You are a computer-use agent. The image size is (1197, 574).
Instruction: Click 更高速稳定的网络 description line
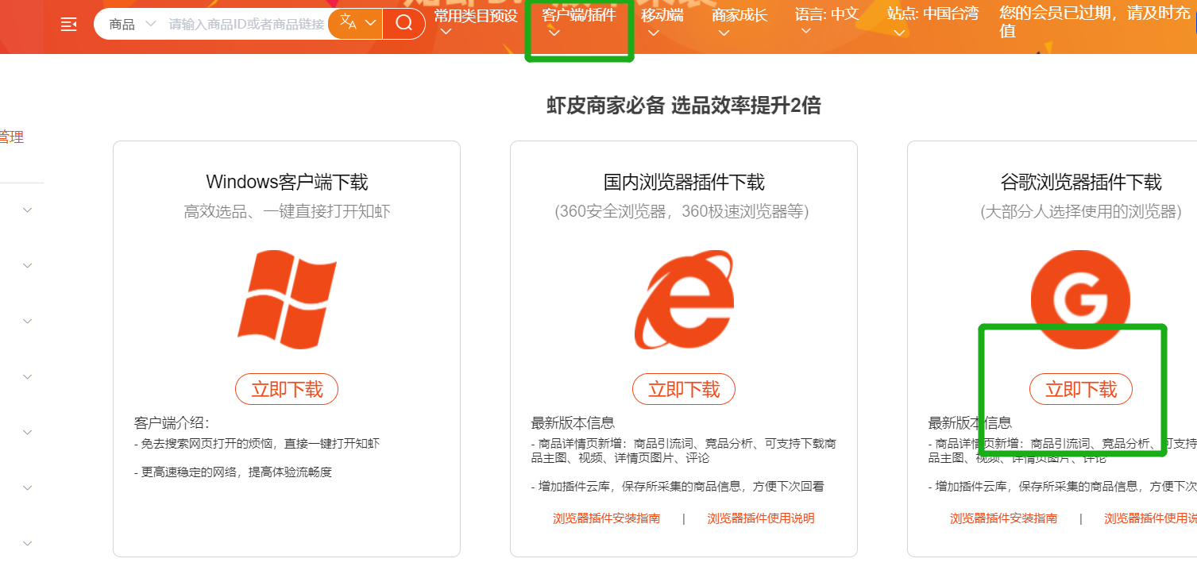pyautogui.click(x=233, y=472)
